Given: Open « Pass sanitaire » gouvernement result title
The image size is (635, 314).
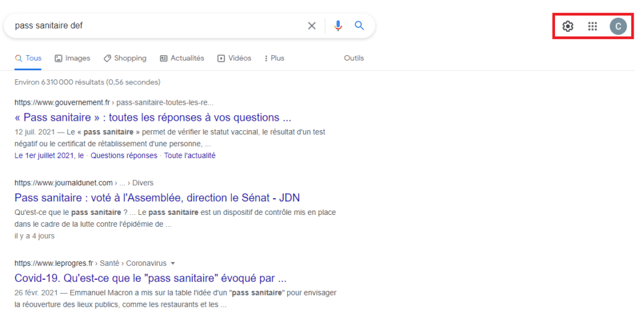Looking at the screenshot, I should 153,118.
